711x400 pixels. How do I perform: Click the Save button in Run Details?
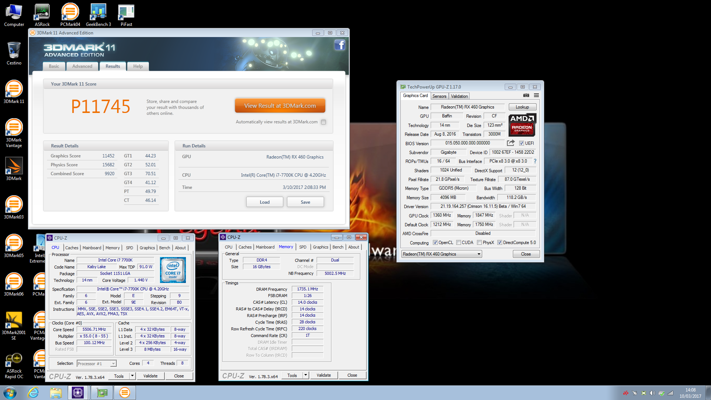(305, 202)
